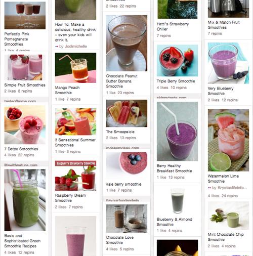Open the Simple Fruit Smoothies thumbnail

click(x=25, y=67)
